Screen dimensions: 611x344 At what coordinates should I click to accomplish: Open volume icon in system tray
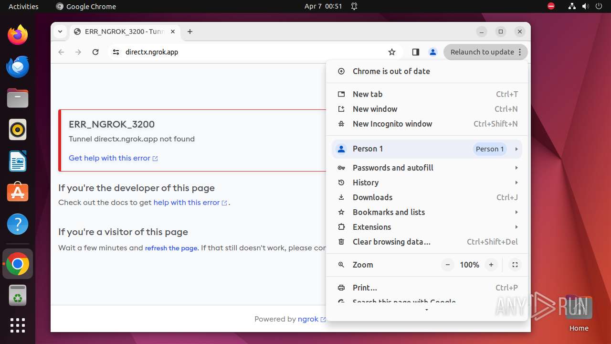tap(585, 6)
